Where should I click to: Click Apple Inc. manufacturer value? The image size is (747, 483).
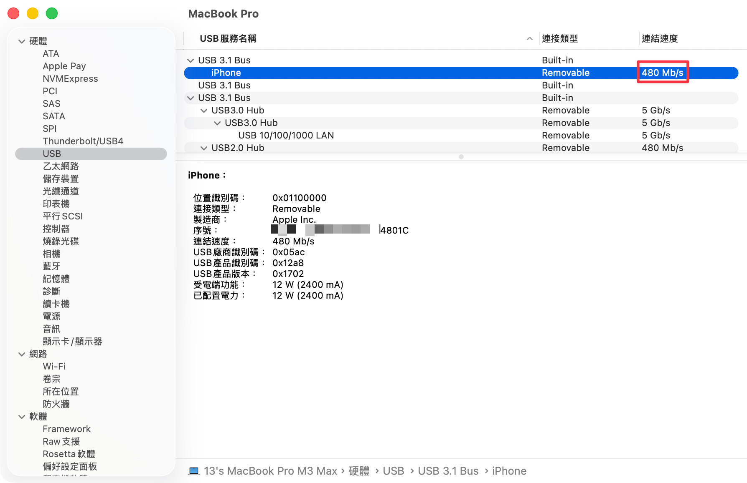pyautogui.click(x=294, y=220)
